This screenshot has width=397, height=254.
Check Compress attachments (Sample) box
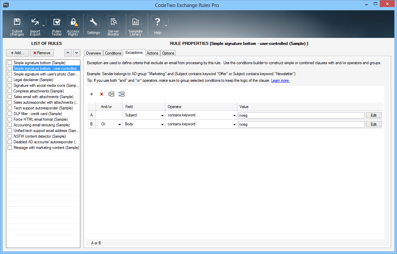[x=10, y=91]
